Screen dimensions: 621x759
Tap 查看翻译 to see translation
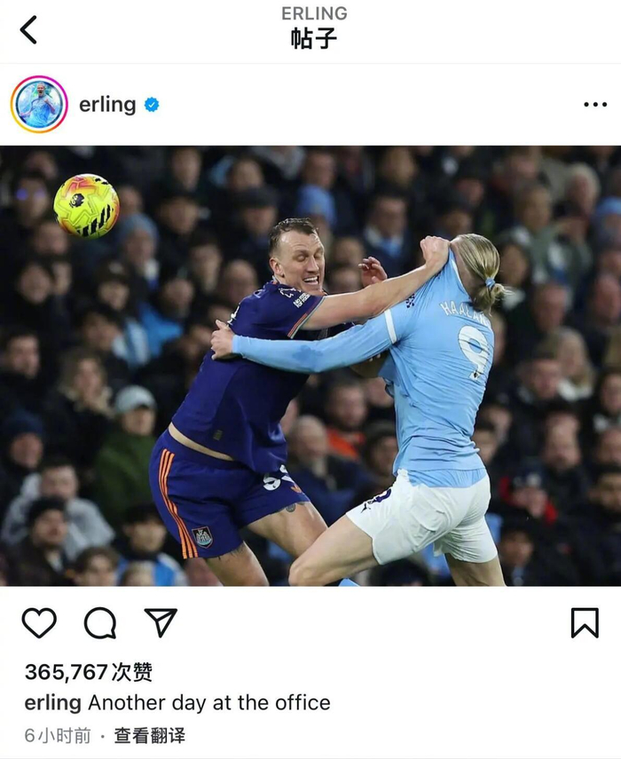tap(149, 735)
